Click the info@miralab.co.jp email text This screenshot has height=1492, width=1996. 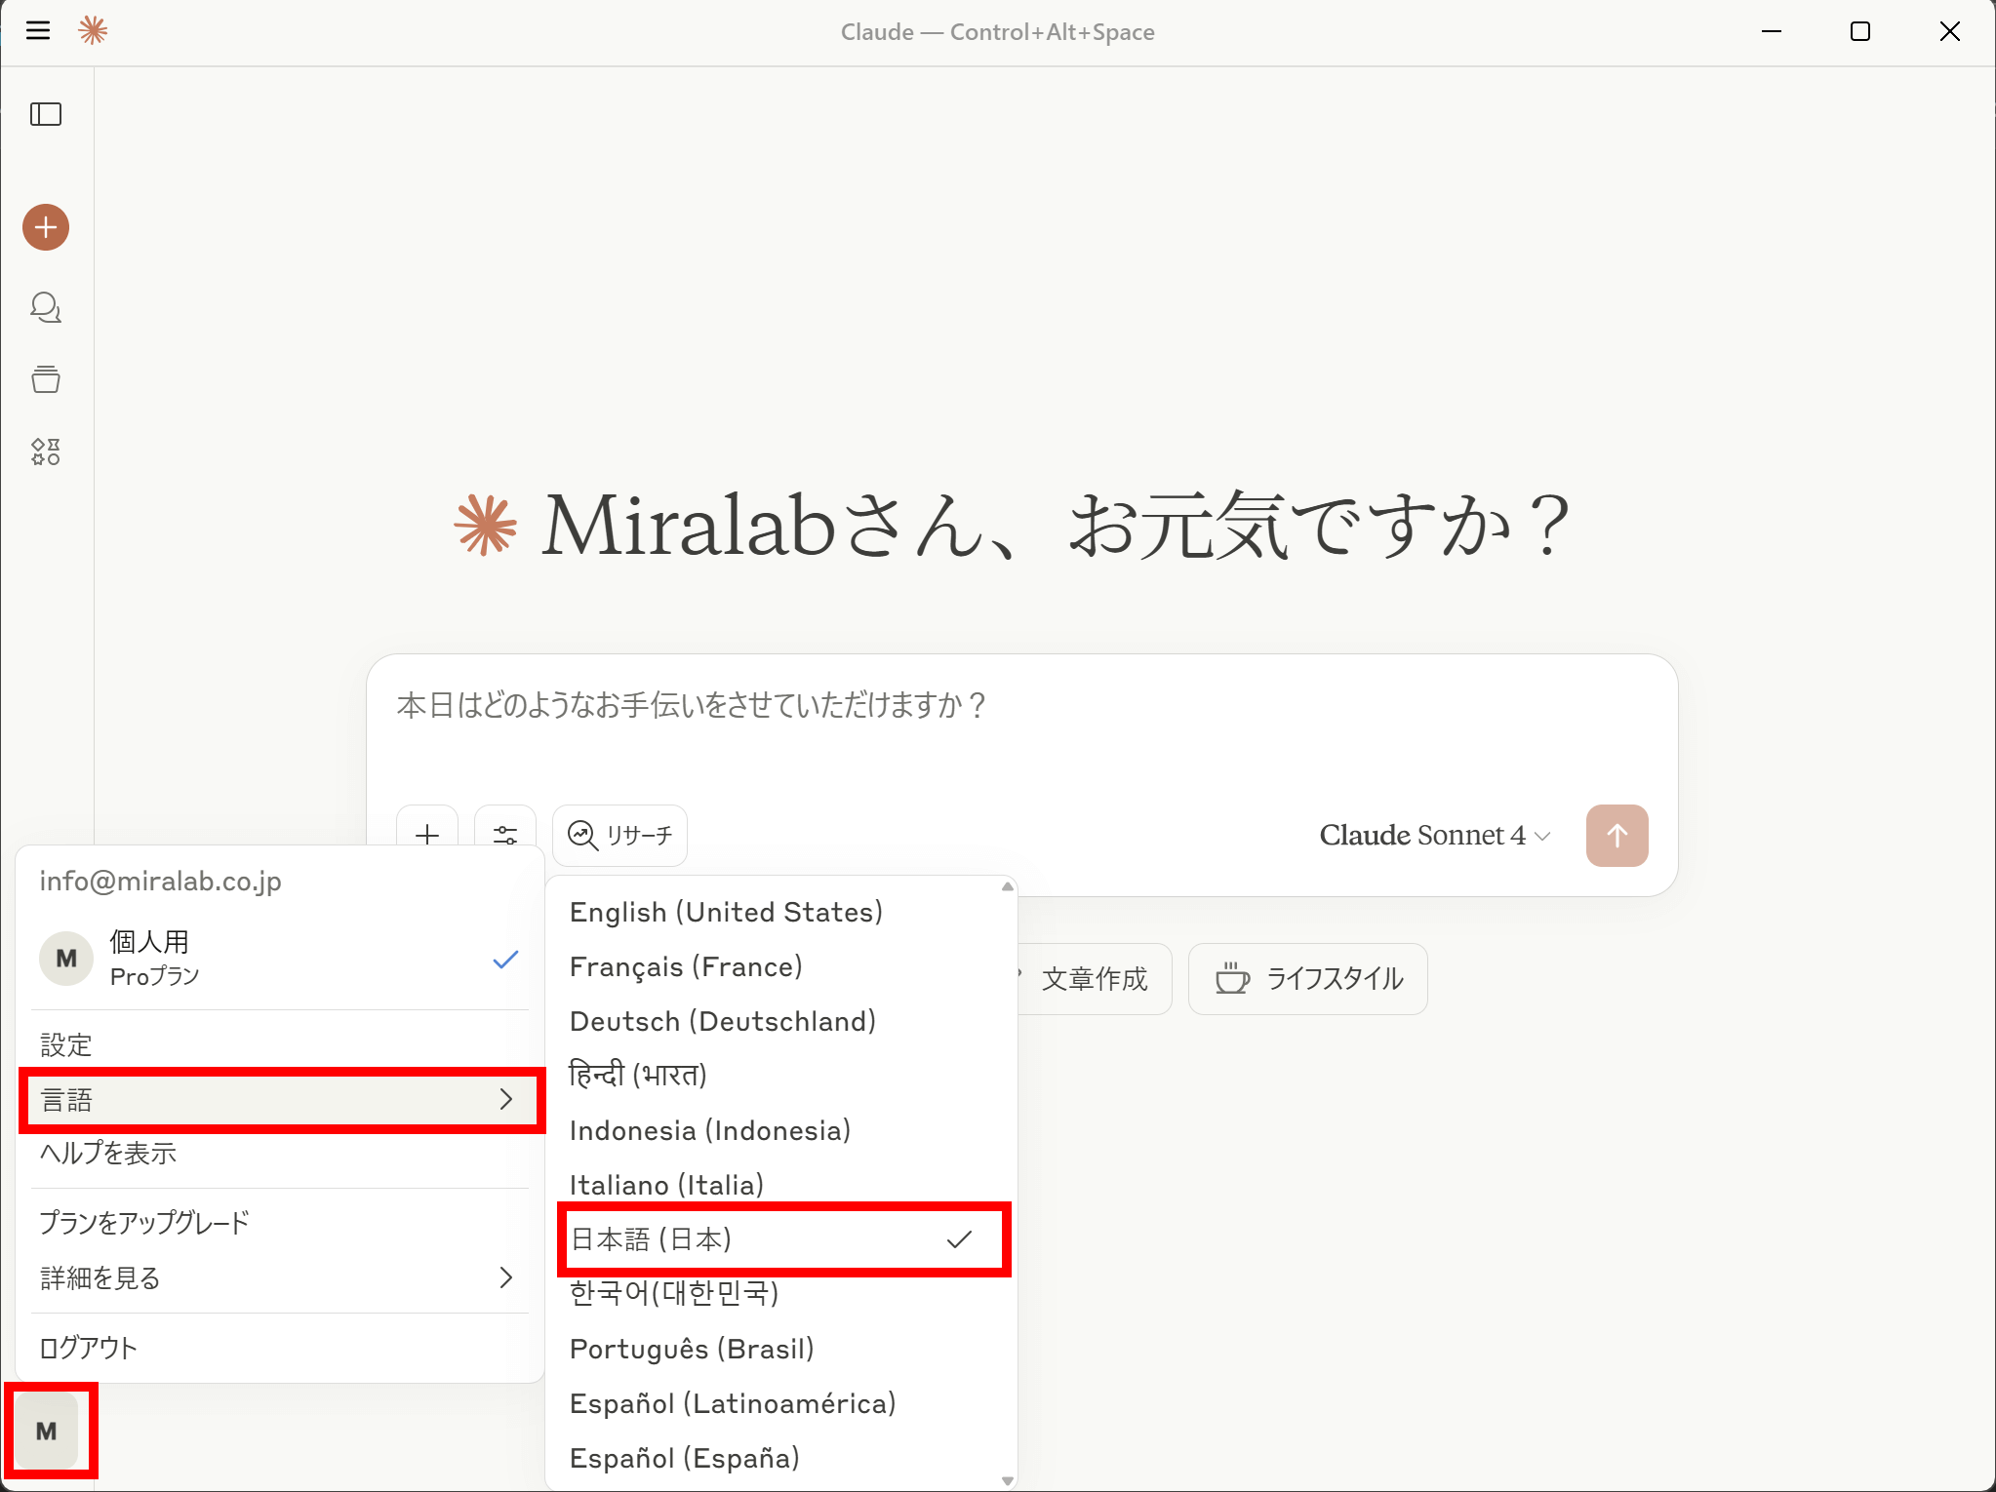click(x=160, y=881)
